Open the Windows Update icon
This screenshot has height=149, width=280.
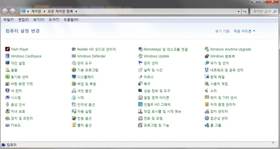point(141,56)
